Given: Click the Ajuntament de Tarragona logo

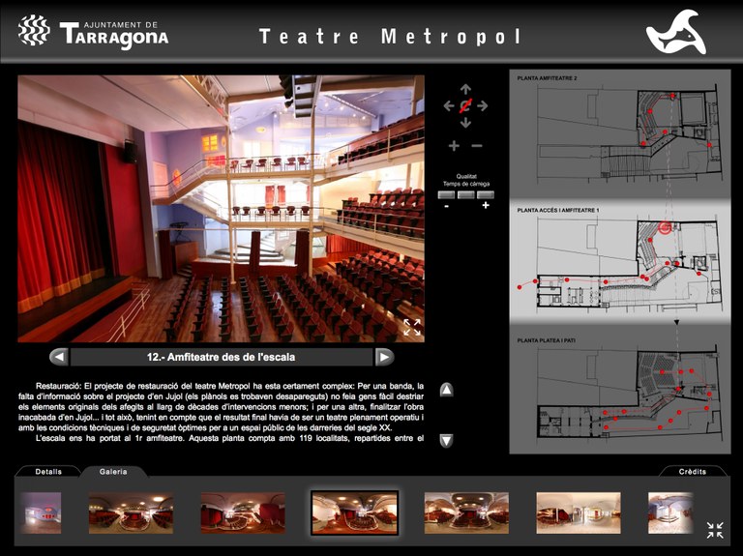Looking at the screenshot, I should click(94, 33).
